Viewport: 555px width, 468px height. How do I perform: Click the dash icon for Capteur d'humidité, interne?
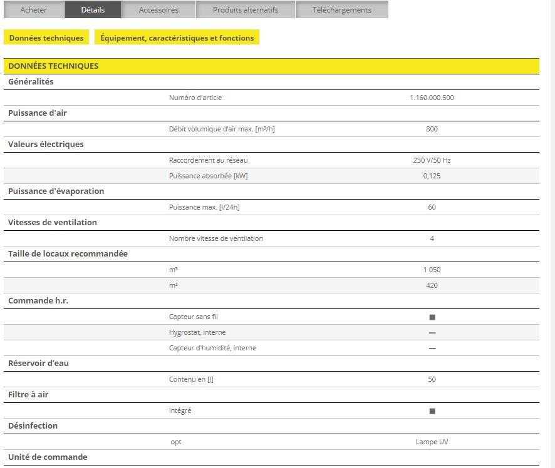tap(432, 348)
